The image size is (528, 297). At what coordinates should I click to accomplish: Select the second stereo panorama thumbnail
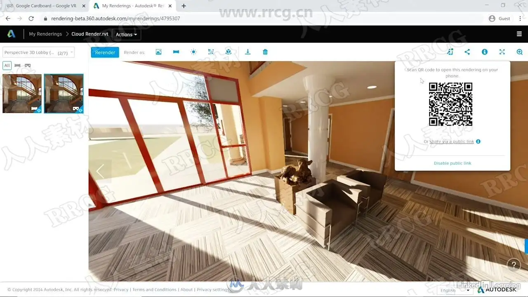[64, 94]
